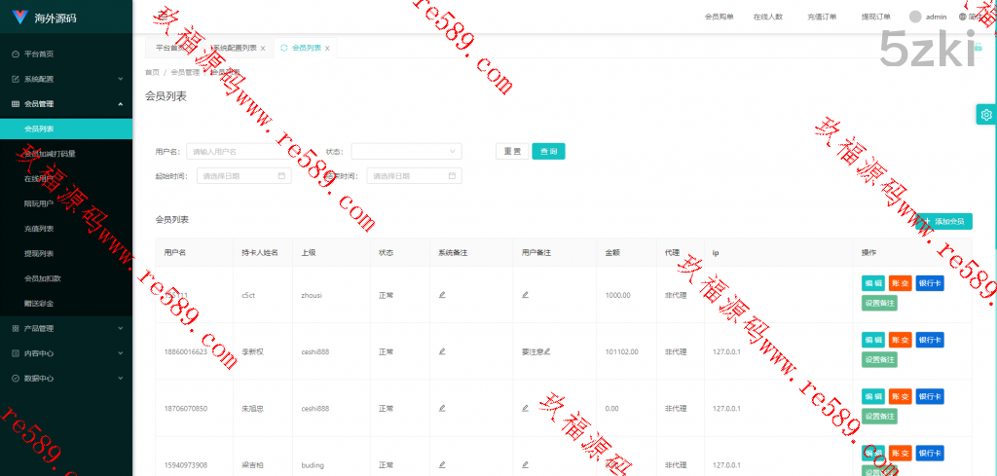The image size is (997, 476).
Task: Click 银行卡 button for user 18860016623
Action: point(929,340)
